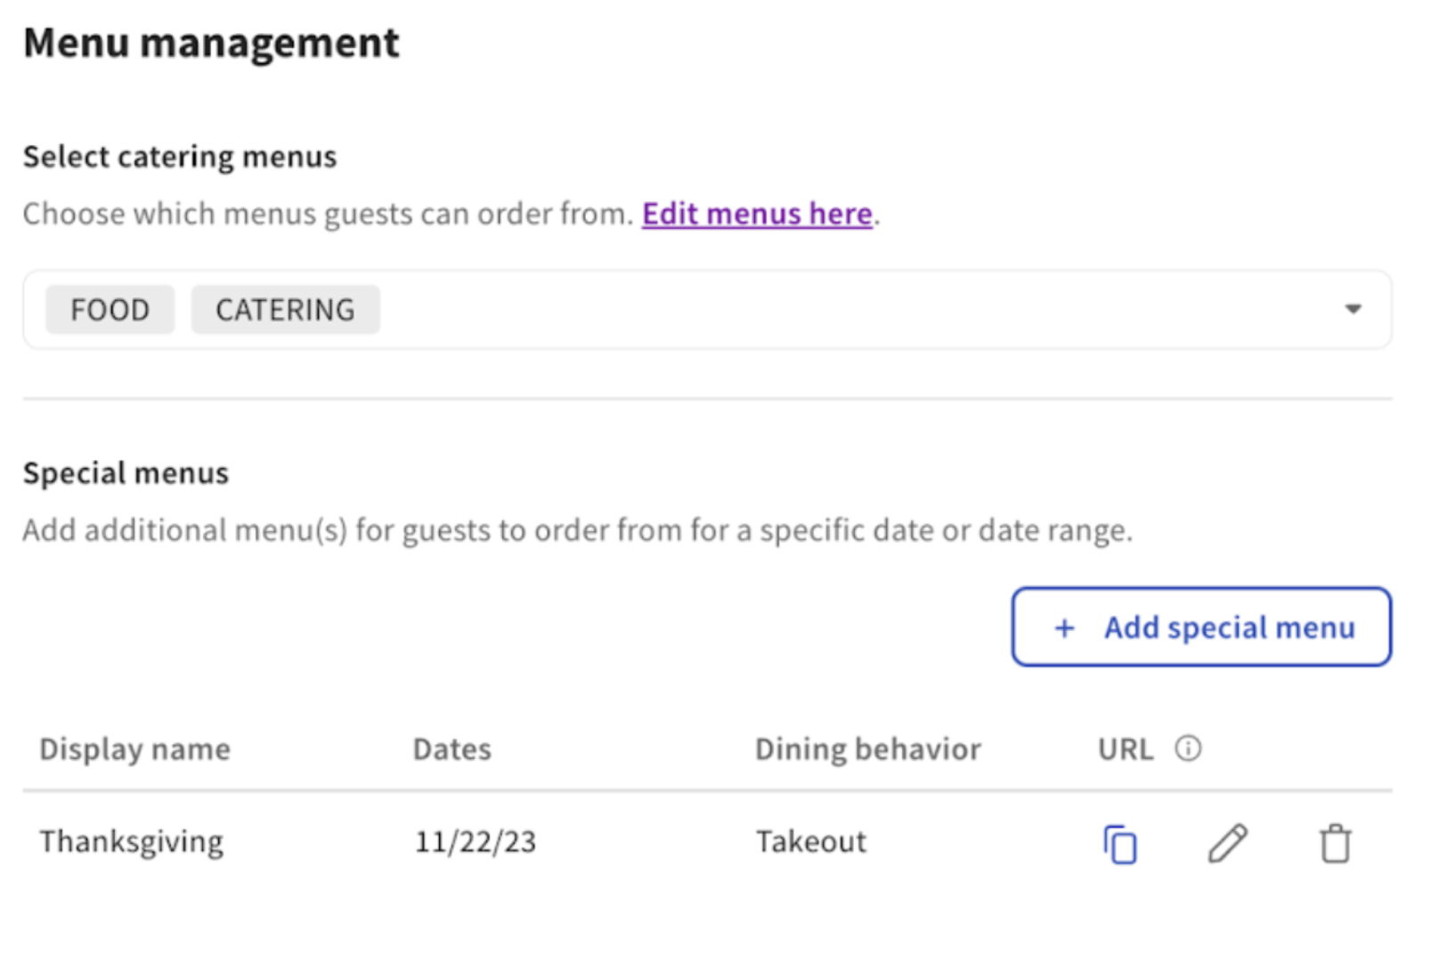Click the plus sign in Add special menu
The image size is (1439, 954).
coord(1065,627)
